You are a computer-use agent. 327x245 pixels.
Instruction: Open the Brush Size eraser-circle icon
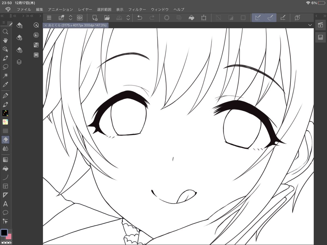point(19,50)
